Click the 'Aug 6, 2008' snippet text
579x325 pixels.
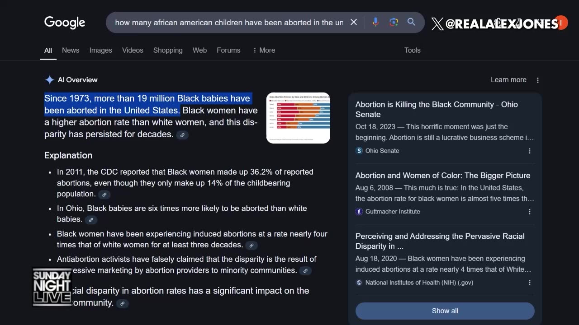pyautogui.click(x=445, y=193)
